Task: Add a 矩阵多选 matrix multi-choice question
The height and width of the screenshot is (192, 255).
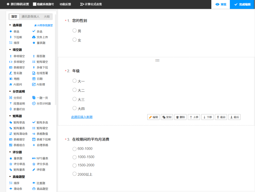Action: (40, 122)
